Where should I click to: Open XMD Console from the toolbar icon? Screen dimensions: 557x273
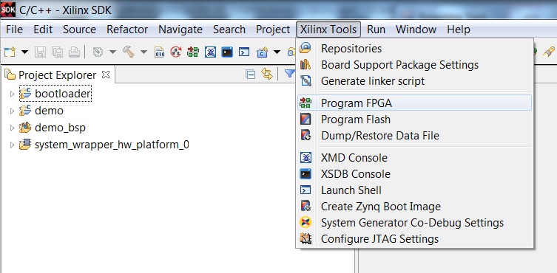click(210, 52)
